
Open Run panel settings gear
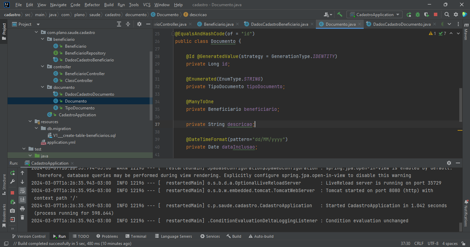pyautogui.click(x=449, y=163)
